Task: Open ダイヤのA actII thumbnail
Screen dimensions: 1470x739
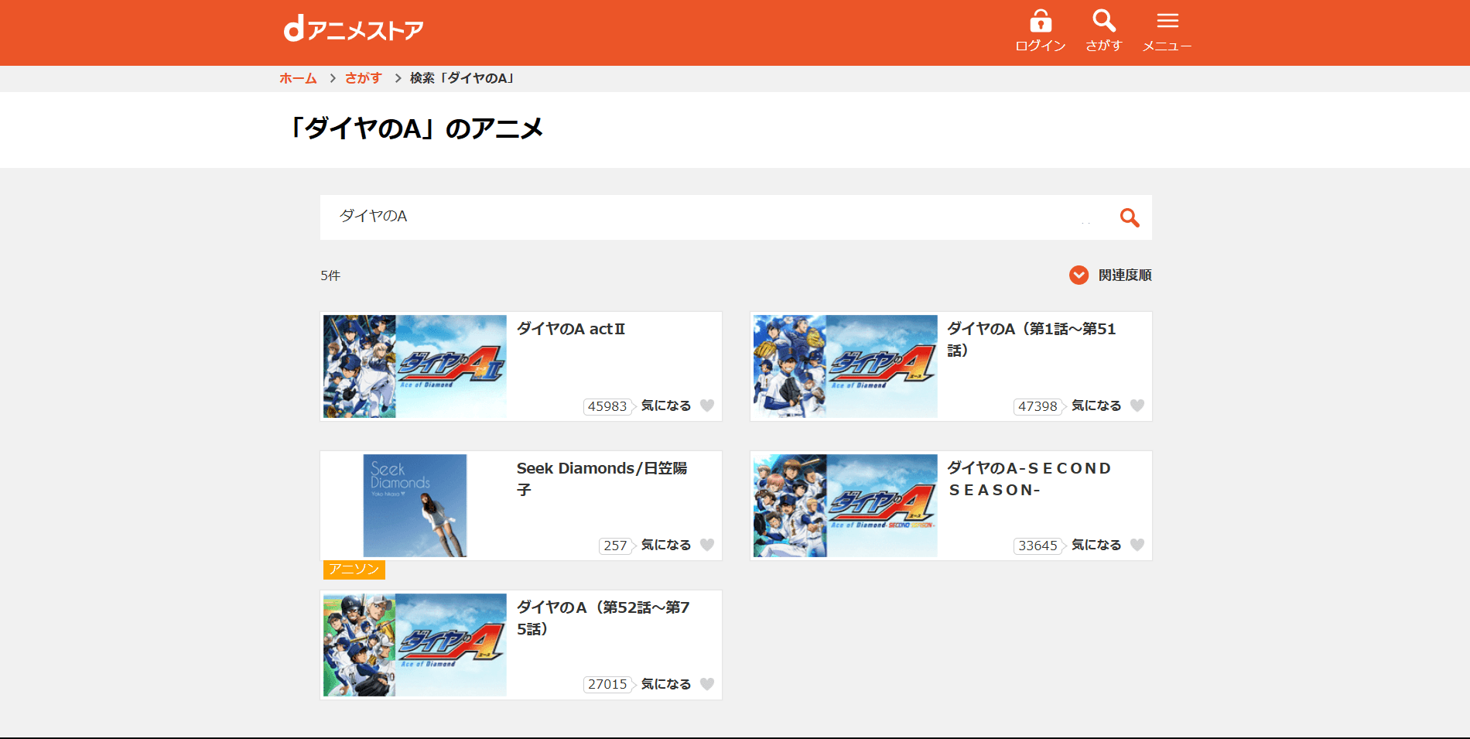Action: (x=415, y=367)
